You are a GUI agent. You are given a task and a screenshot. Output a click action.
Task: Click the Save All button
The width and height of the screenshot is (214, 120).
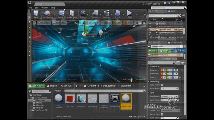coord(66,86)
